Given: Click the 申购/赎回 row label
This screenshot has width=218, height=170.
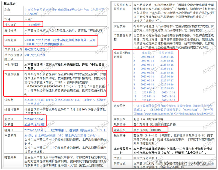Looking at the screenshot, I should click(11, 65).
